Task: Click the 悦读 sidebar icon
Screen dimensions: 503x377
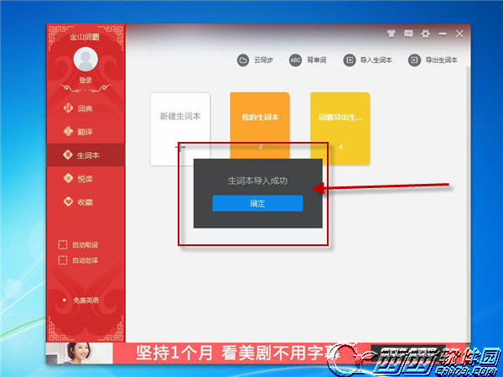Action: 68,178
